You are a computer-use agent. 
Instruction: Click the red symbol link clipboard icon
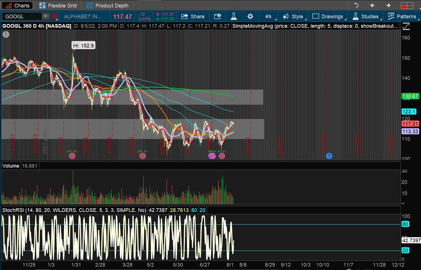(x=54, y=17)
